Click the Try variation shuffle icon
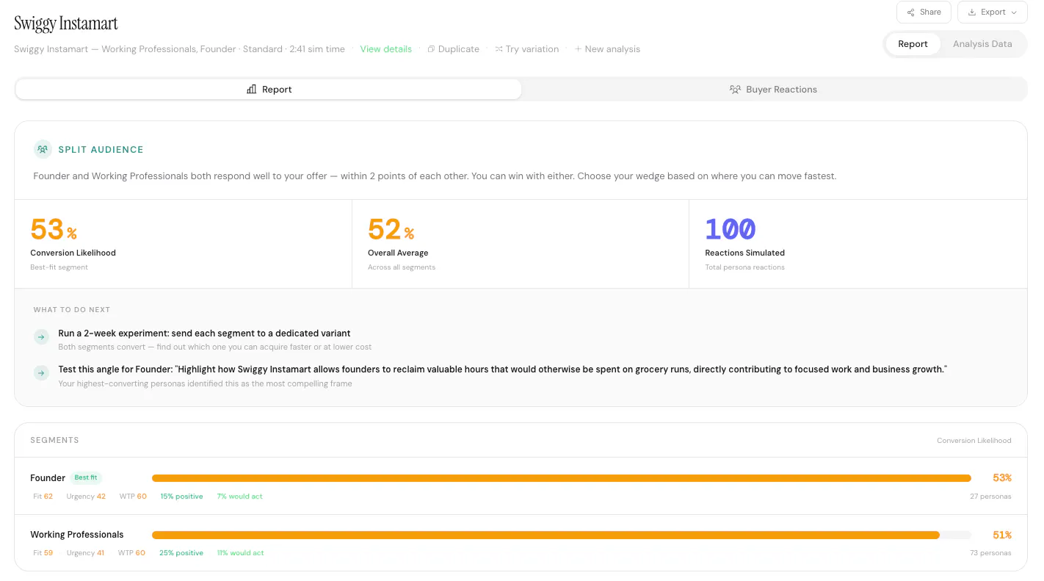This screenshot has height=581, width=1044. click(x=499, y=49)
